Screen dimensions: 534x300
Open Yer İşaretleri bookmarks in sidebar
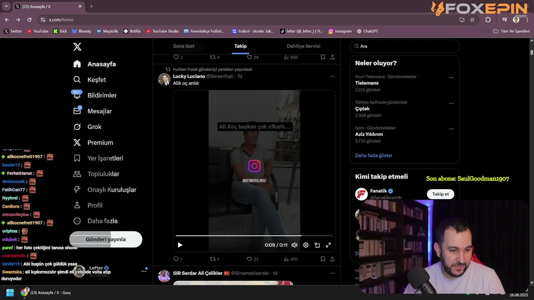[98, 158]
